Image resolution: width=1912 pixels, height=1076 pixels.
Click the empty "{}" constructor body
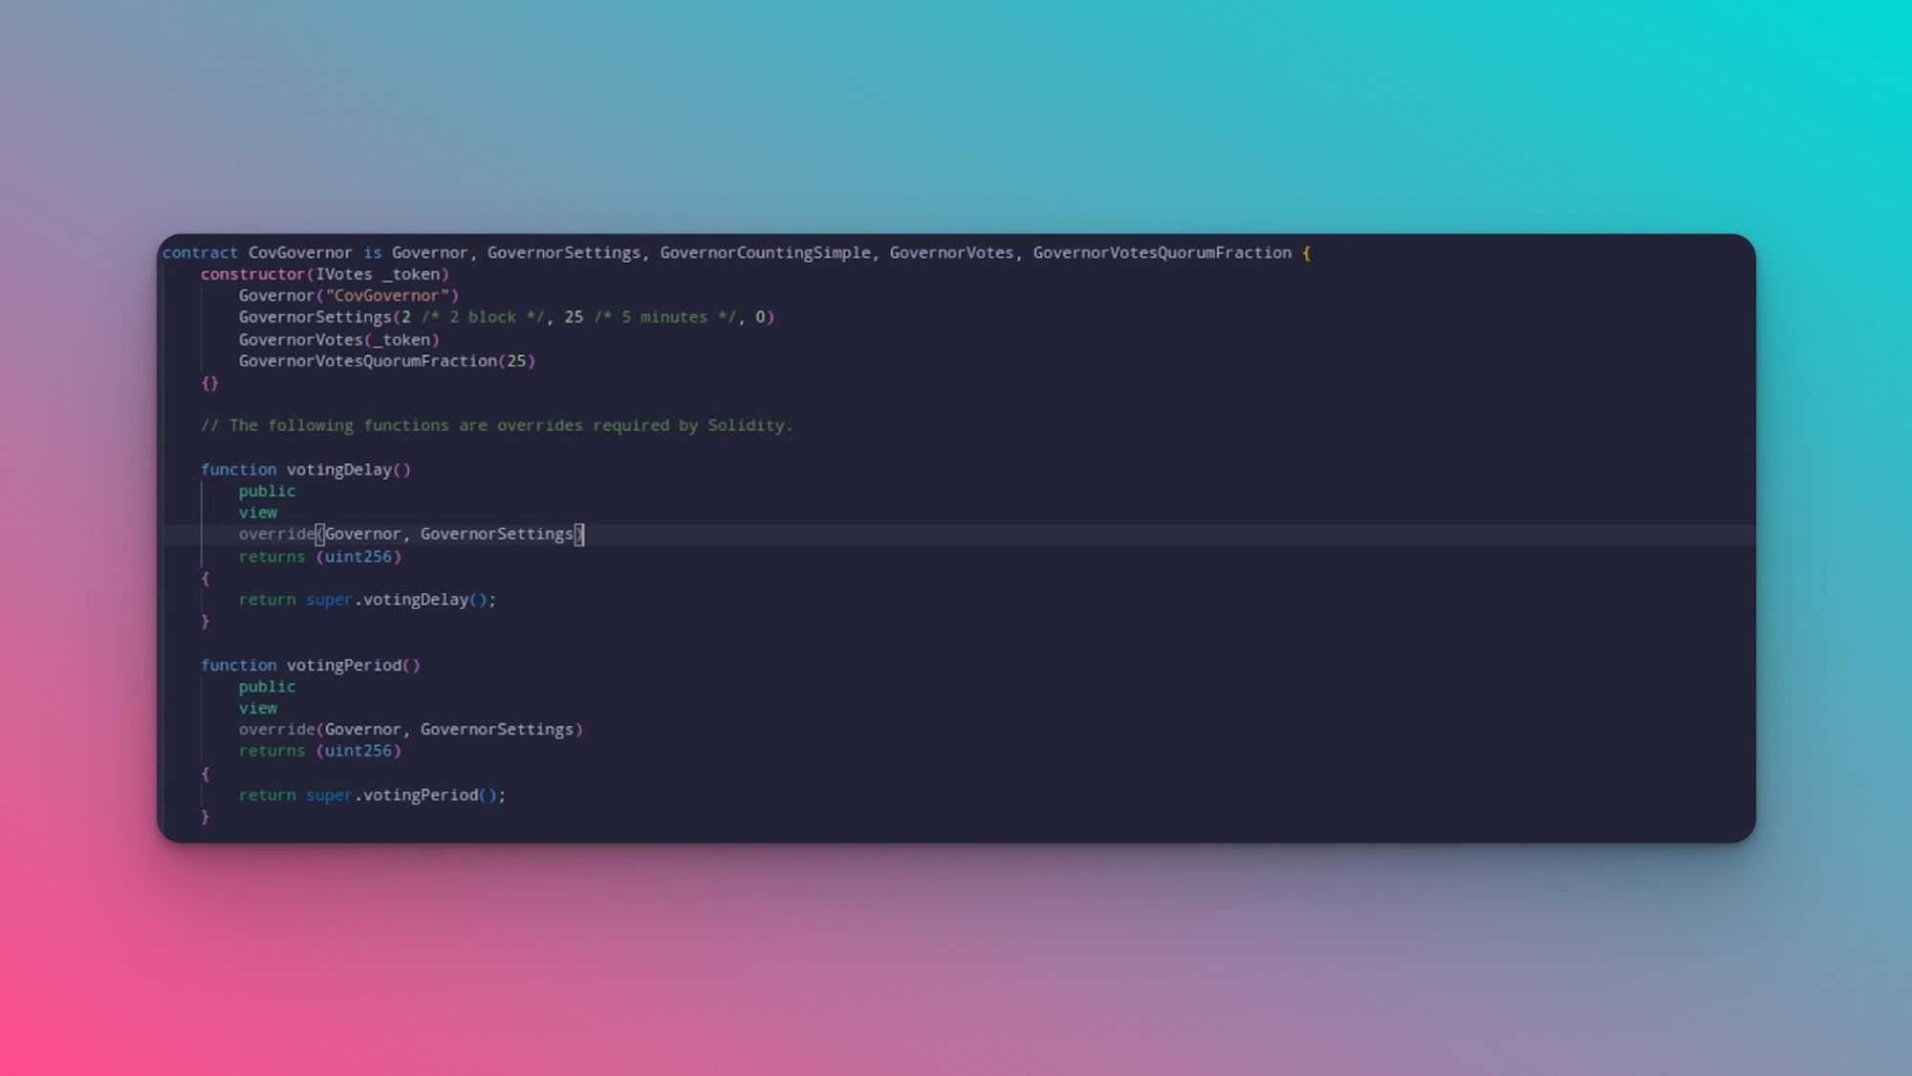209,384
